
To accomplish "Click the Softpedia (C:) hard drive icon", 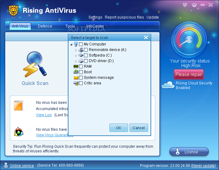I will (x=81, y=55).
